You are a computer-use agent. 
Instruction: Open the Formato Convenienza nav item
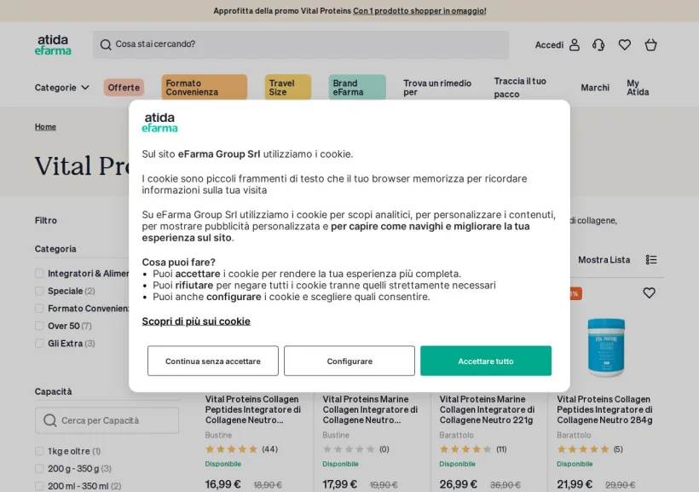(x=205, y=88)
